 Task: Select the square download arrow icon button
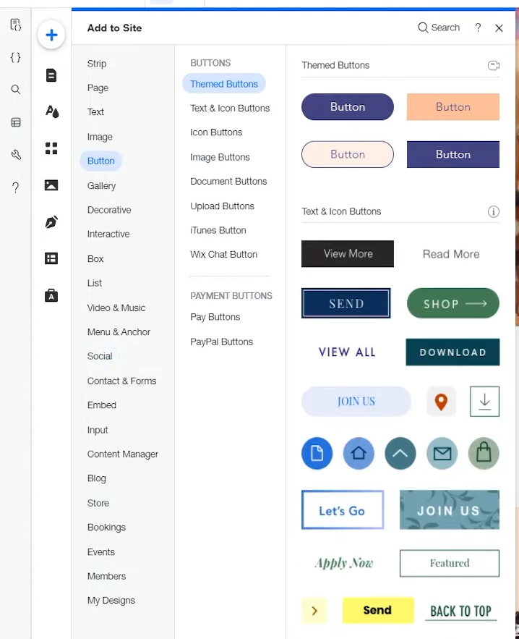coord(484,402)
